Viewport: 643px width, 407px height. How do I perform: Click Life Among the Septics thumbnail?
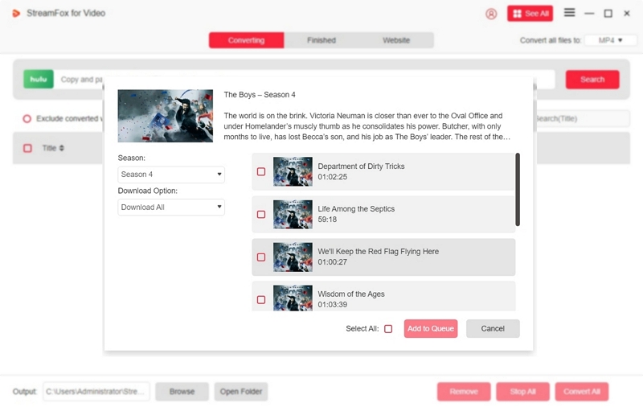click(293, 214)
